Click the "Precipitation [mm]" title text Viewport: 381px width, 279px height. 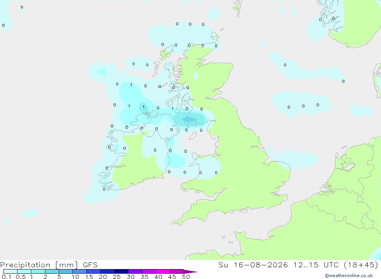coord(39,265)
